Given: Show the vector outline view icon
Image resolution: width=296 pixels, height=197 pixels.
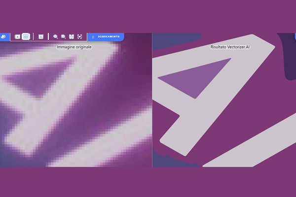Looking at the screenshot, I should click(41, 36).
